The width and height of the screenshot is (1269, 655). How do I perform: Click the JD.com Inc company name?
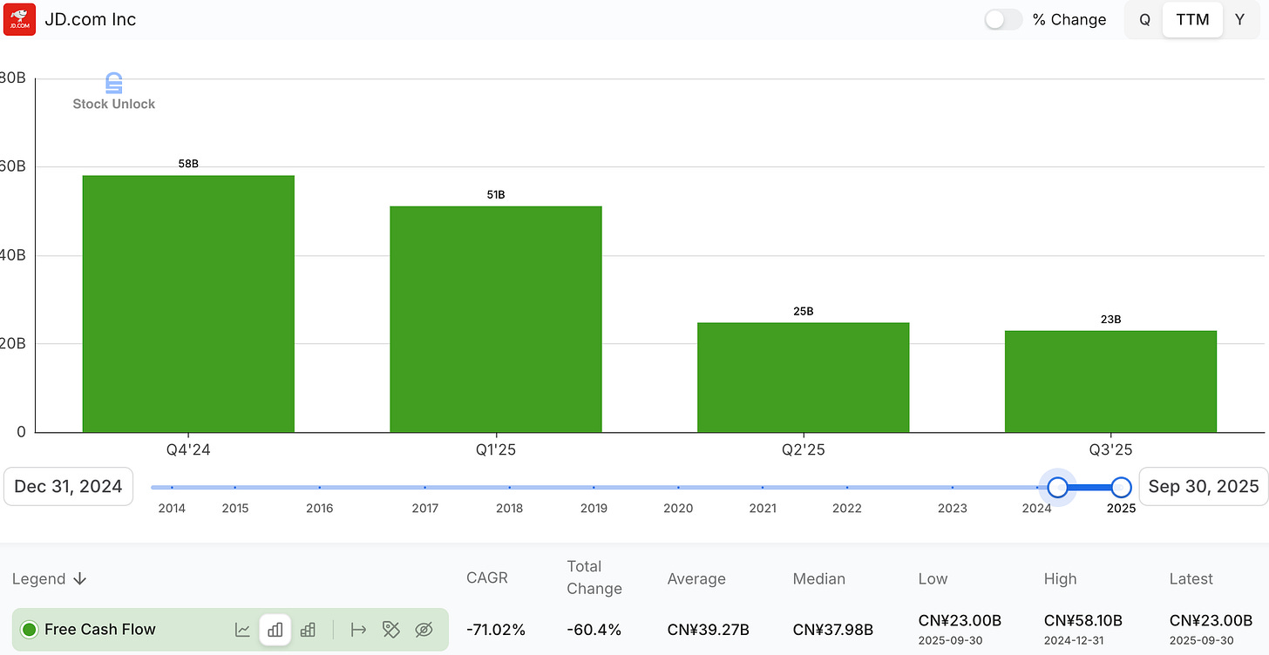tap(91, 19)
